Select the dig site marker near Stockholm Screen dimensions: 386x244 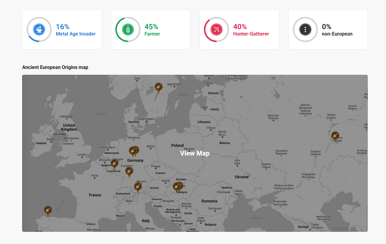click(x=158, y=87)
